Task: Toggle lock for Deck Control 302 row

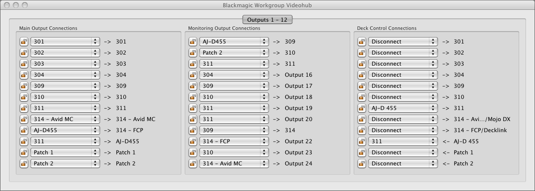Action: pyautogui.click(x=362, y=53)
